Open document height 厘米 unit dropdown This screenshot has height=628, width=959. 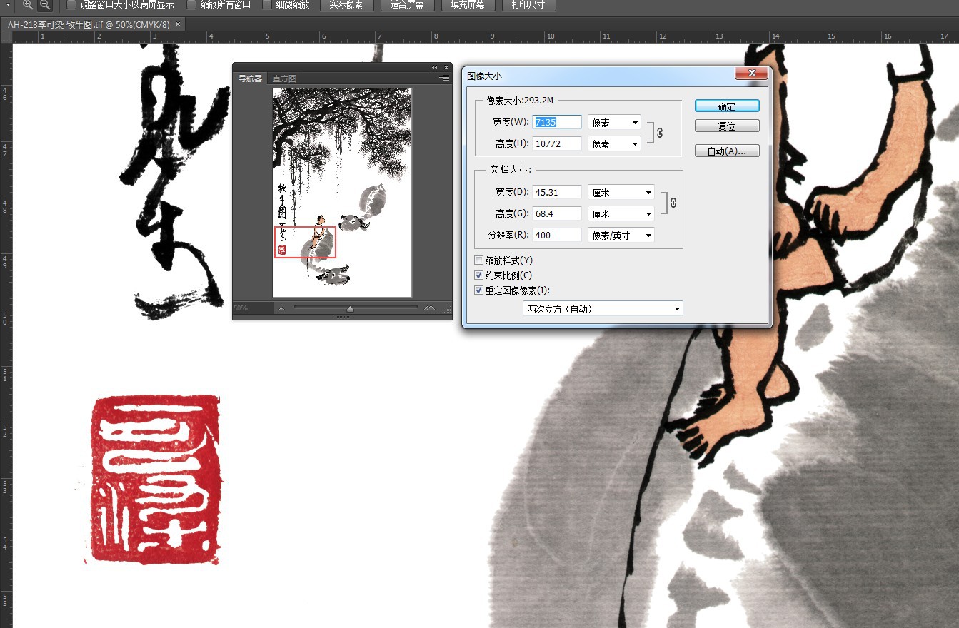pyautogui.click(x=621, y=213)
